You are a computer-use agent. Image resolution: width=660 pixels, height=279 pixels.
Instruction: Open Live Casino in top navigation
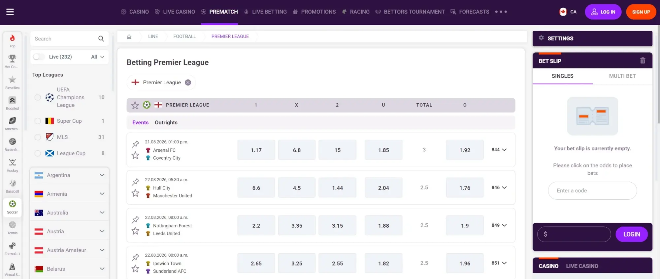click(175, 12)
